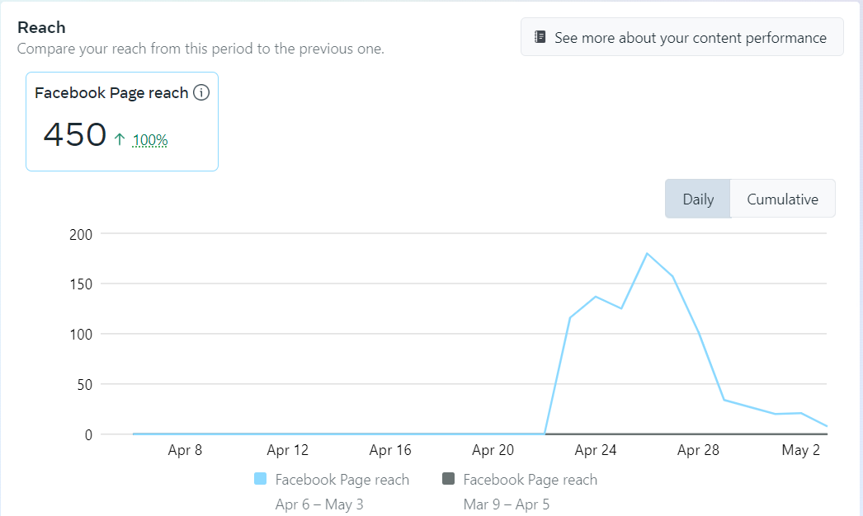
Task: Click the 100% change link
Action: (x=150, y=140)
